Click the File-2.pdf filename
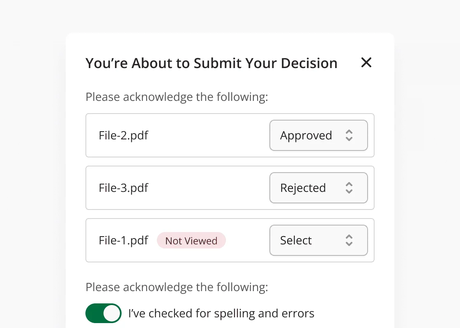The image size is (460, 328). coord(123,135)
